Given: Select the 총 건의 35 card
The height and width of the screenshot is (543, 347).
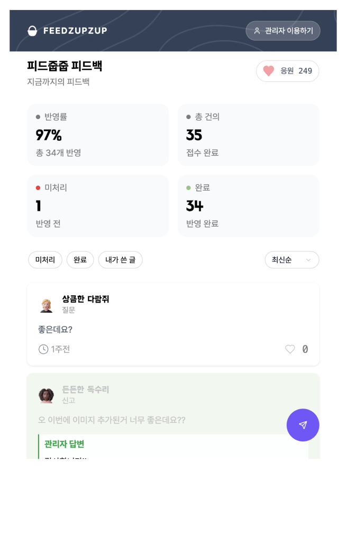Looking at the screenshot, I should [248, 135].
